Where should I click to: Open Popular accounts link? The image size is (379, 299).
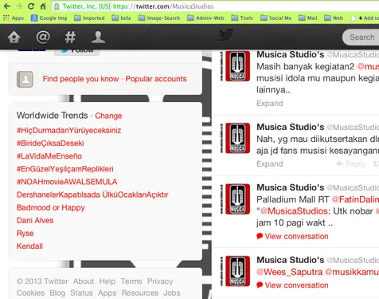[156, 79]
